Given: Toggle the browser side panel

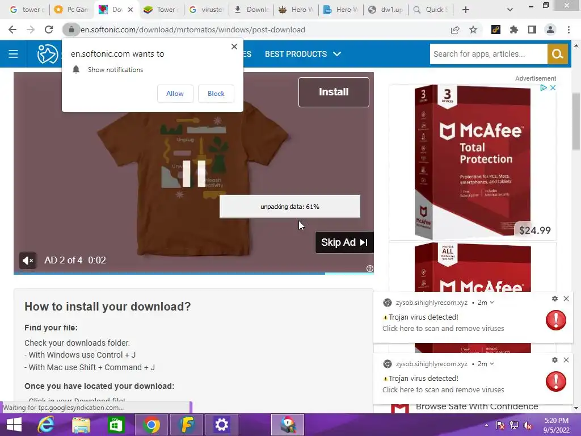Looking at the screenshot, I should click(532, 30).
